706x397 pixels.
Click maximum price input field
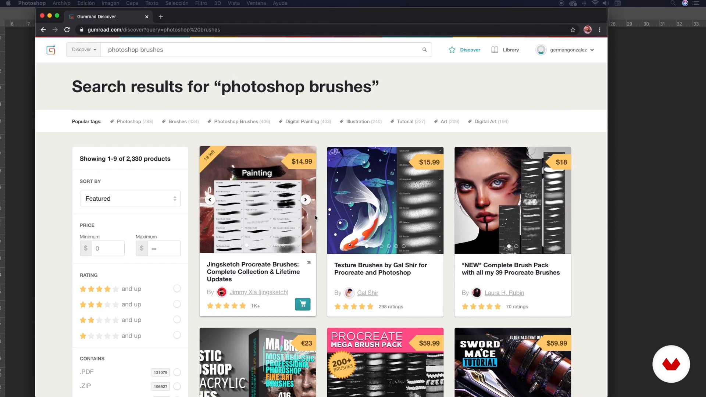[164, 248]
